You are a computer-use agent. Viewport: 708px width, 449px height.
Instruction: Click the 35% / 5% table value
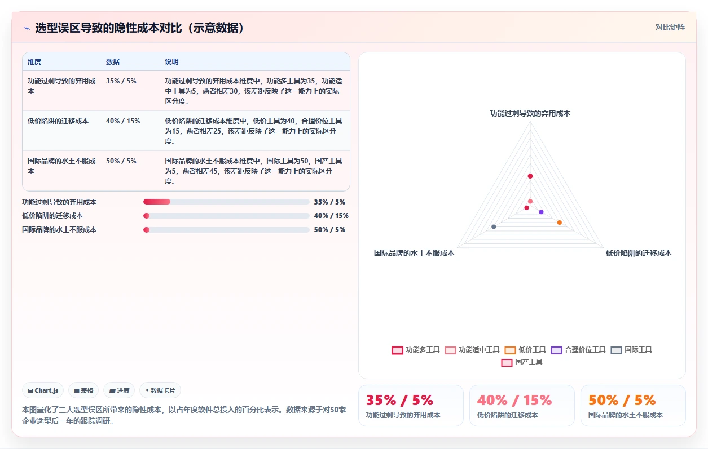pos(121,81)
